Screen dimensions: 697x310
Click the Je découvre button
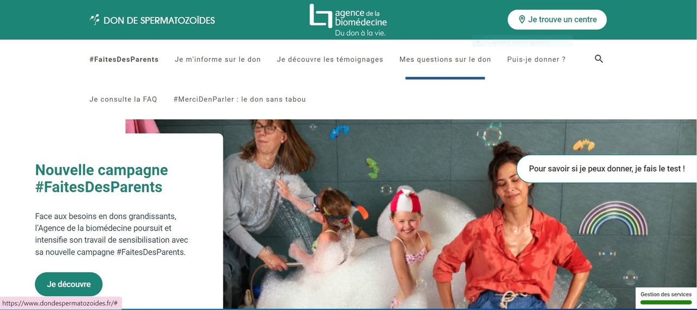coord(69,284)
